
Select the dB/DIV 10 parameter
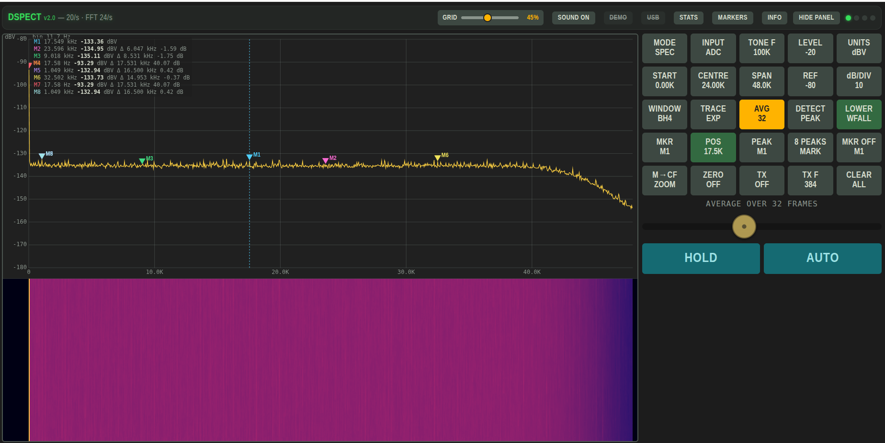pos(859,81)
